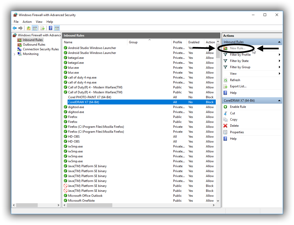This screenshot has width=294, height=225.
Task: Click the Filter by Group funnel icon
Action: point(226,67)
